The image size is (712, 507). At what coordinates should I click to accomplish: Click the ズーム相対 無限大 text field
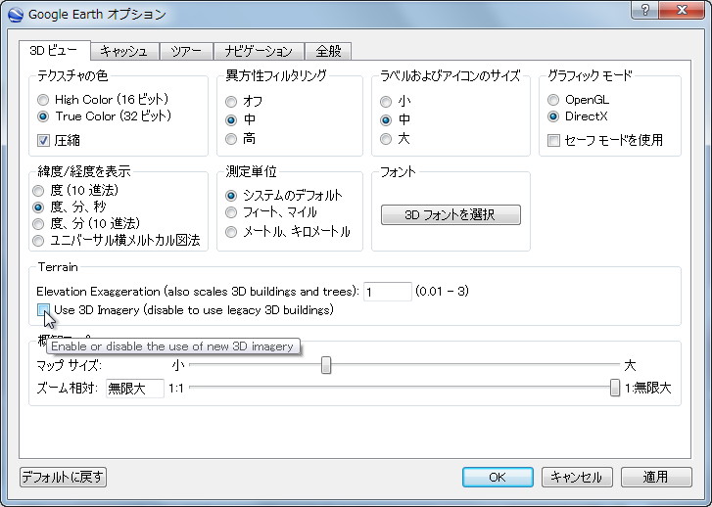(135, 389)
